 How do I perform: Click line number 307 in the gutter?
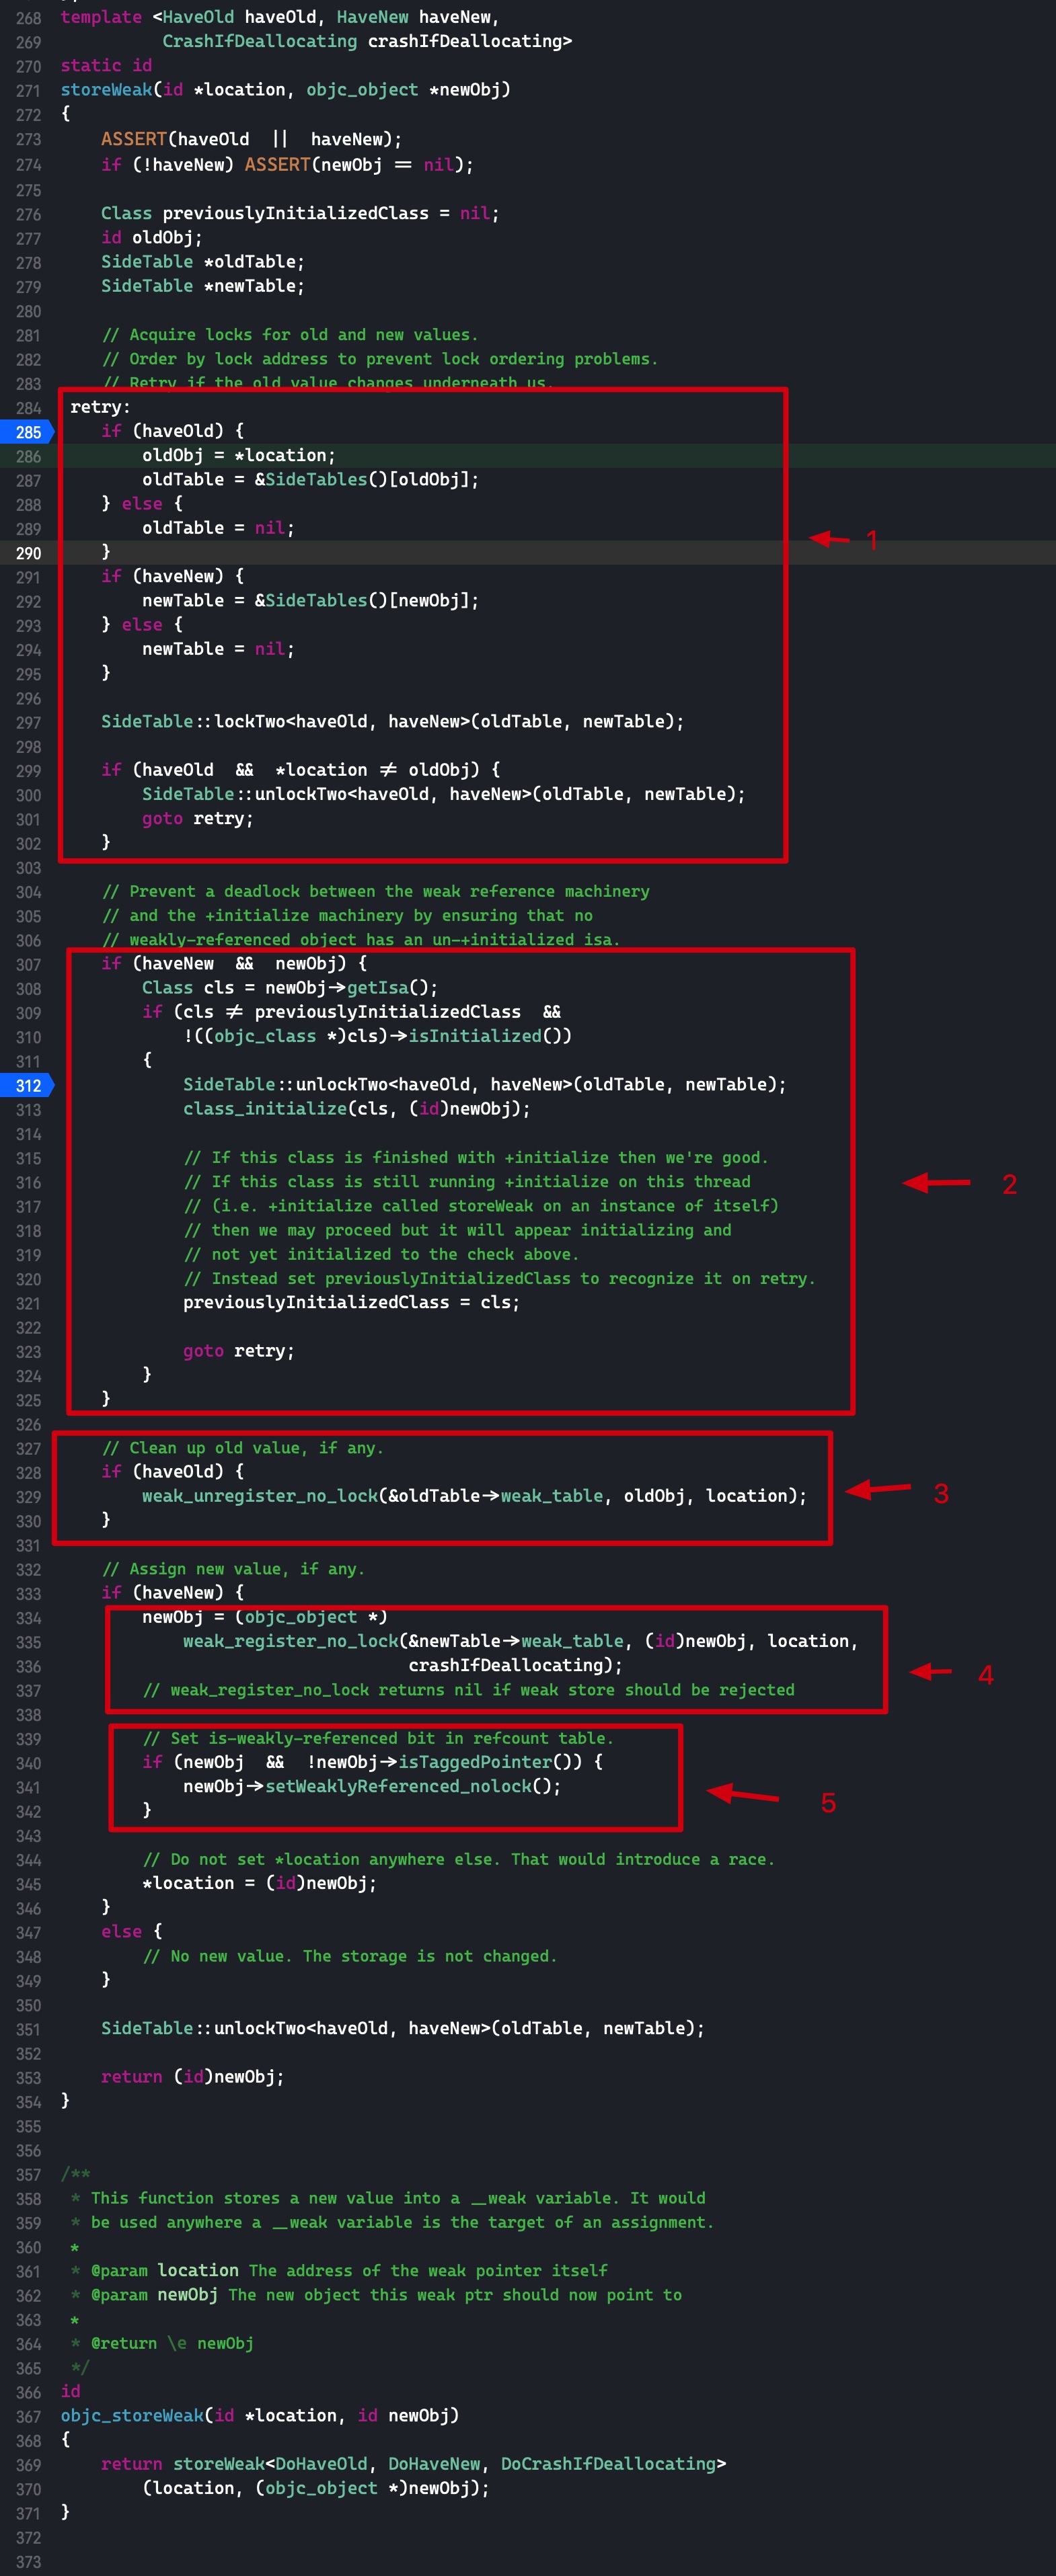[28, 964]
